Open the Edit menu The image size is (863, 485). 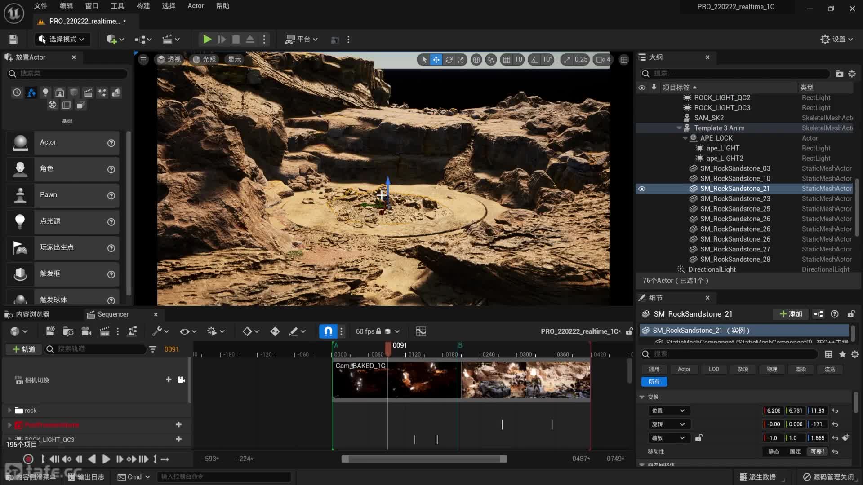(66, 6)
